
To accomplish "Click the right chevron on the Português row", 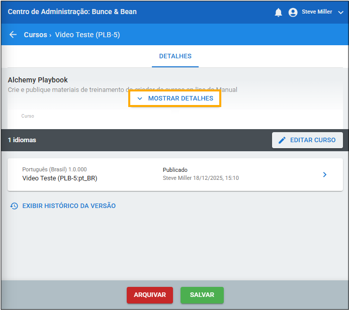I will click(x=324, y=174).
